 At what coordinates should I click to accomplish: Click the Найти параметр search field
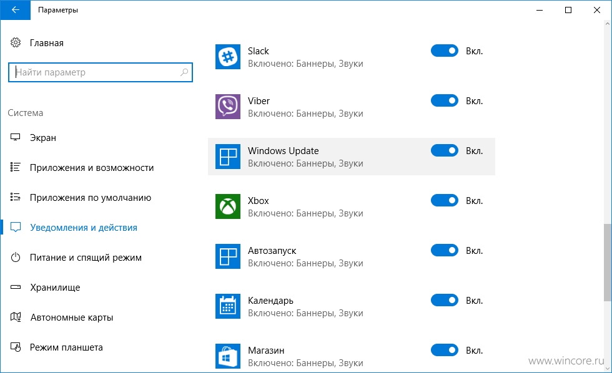pos(101,72)
